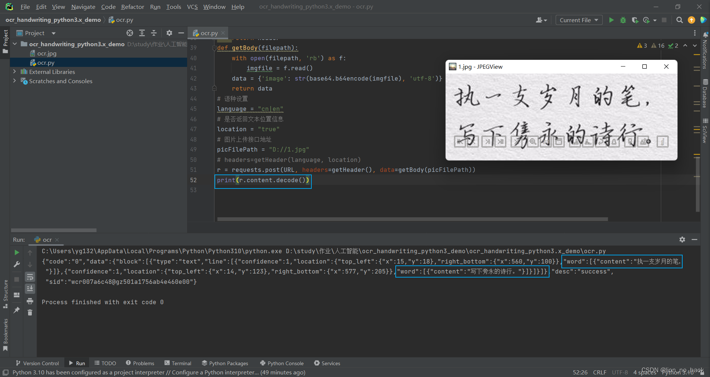Screen dimensions: 710x377
Task: Open the File menu
Action: point(25,7)
